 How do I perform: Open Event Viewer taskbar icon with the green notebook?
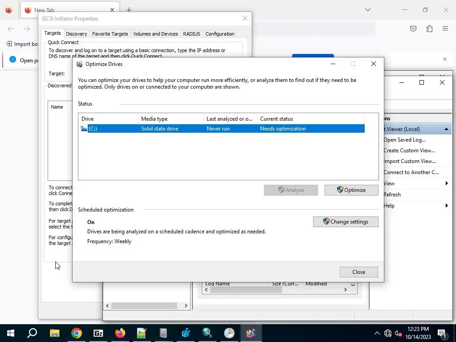click(x=142, y=333)
